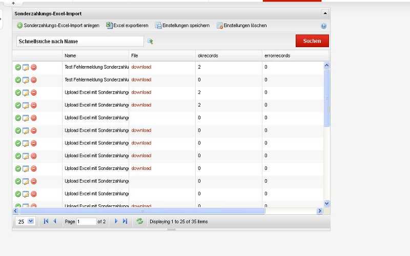410x256 pixels.
Task: Select Name cell of Test Fehlermeldung row with okrecords 0
Action: [x=96, y=80]
